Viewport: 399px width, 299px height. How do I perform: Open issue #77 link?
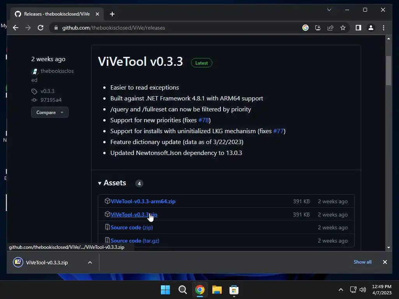(278, 131)
